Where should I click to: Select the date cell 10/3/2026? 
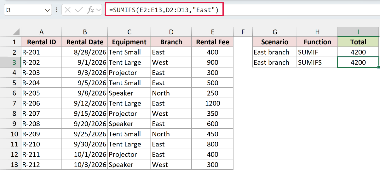click(x=85, y=164)
